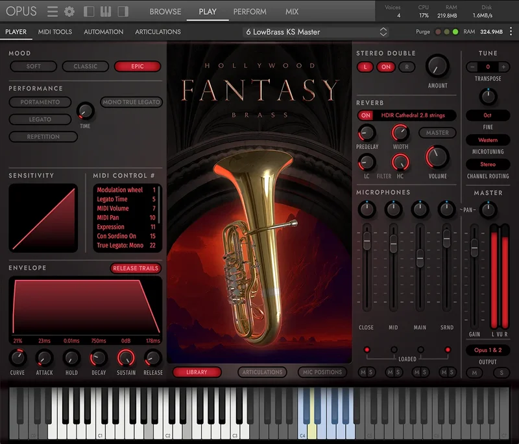The height and width of the screenshot is (444, 519).
Task: Adjust the reverb Width knob
Action: click(x=400, y=134)
